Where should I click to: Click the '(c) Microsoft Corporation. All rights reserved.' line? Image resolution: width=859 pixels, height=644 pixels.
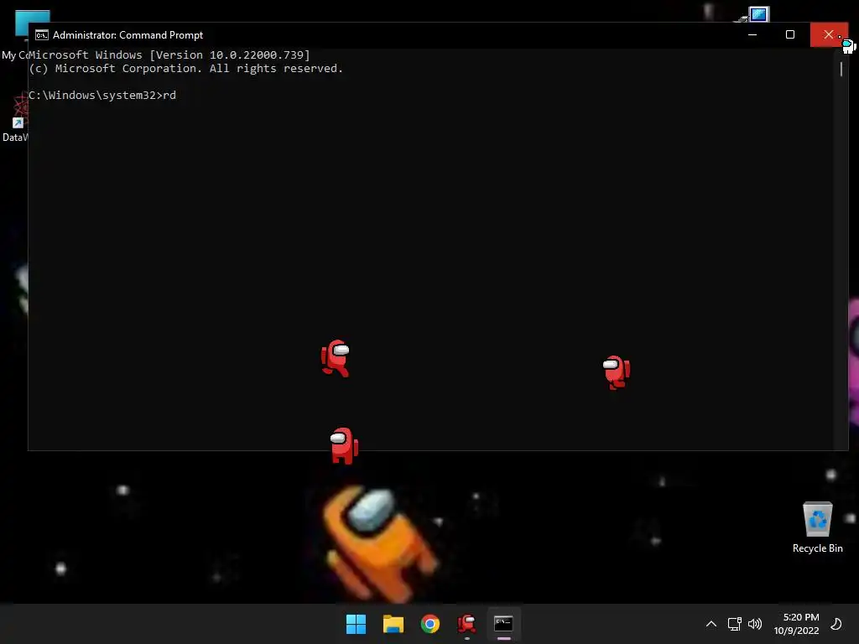tap(185, 69)
